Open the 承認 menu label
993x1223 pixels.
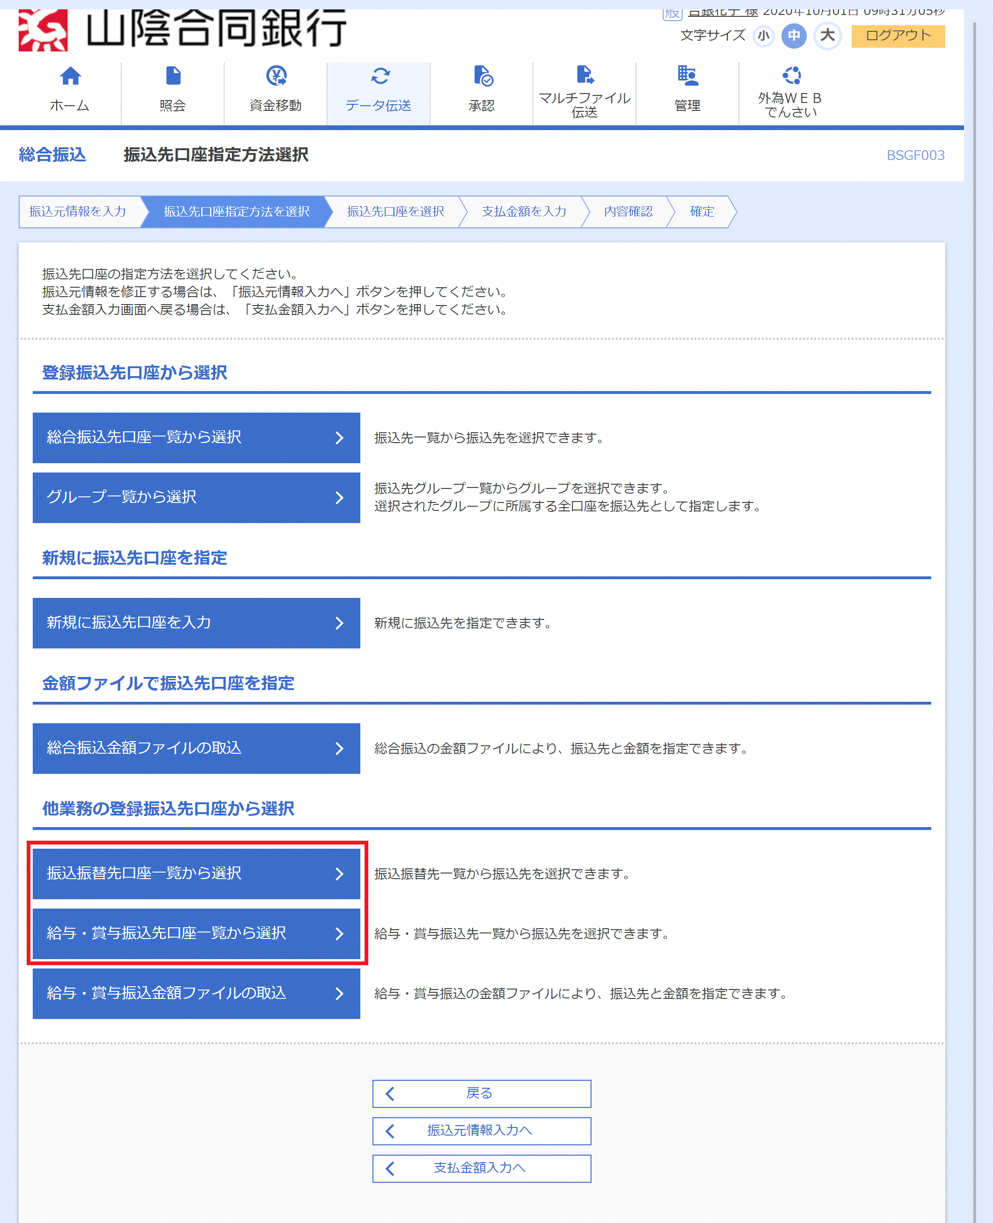[482, 105]
